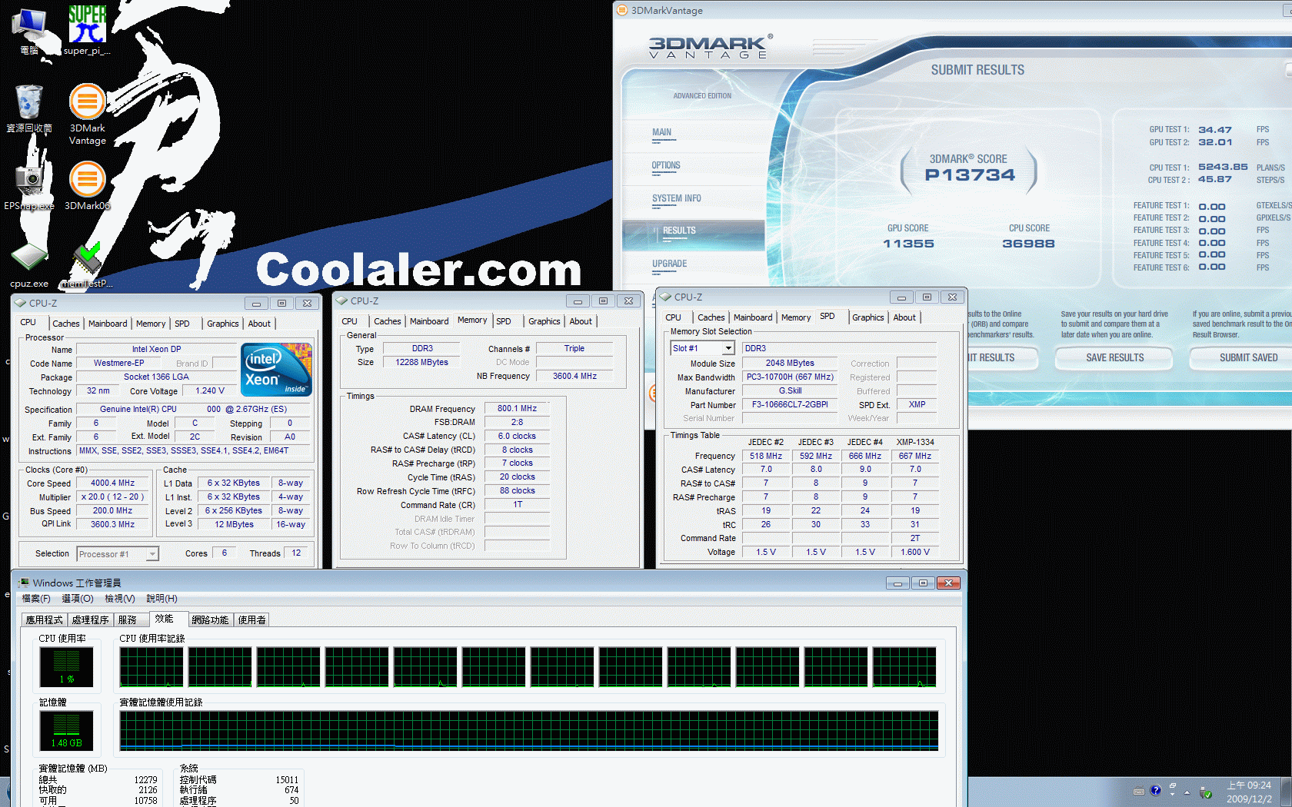Minimize the Task Manager window
This screenshot has width=1292, height=807.
pyautogui.click(x=897, y=583)
